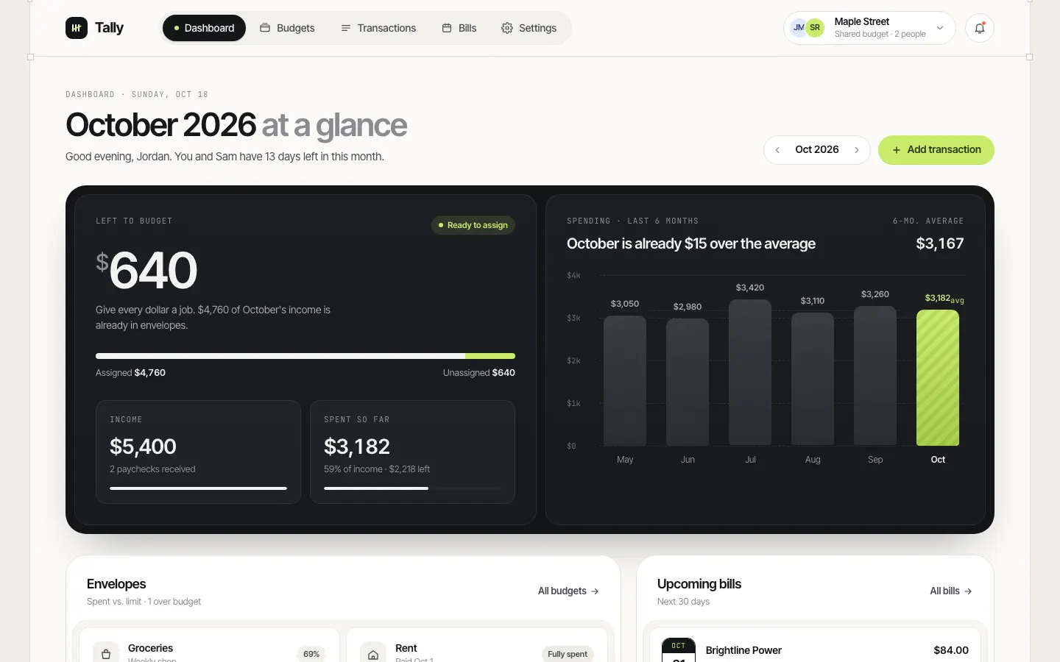Click the Groceries 69% badge
This screenshot has width=1060, height=662.
click(x=311, y=654)
